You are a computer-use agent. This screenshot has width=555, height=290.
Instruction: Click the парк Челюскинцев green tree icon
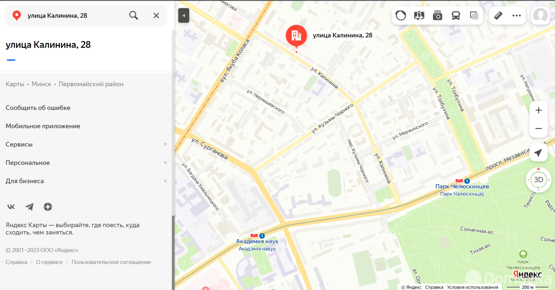point(523,254)
